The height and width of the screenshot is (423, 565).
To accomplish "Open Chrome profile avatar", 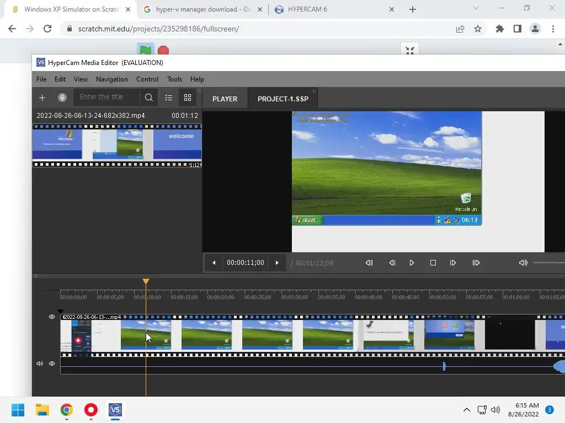I will (x=535, y=29).
